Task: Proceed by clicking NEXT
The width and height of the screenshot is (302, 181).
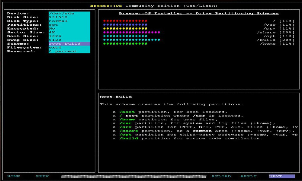Action: (282, 176)
